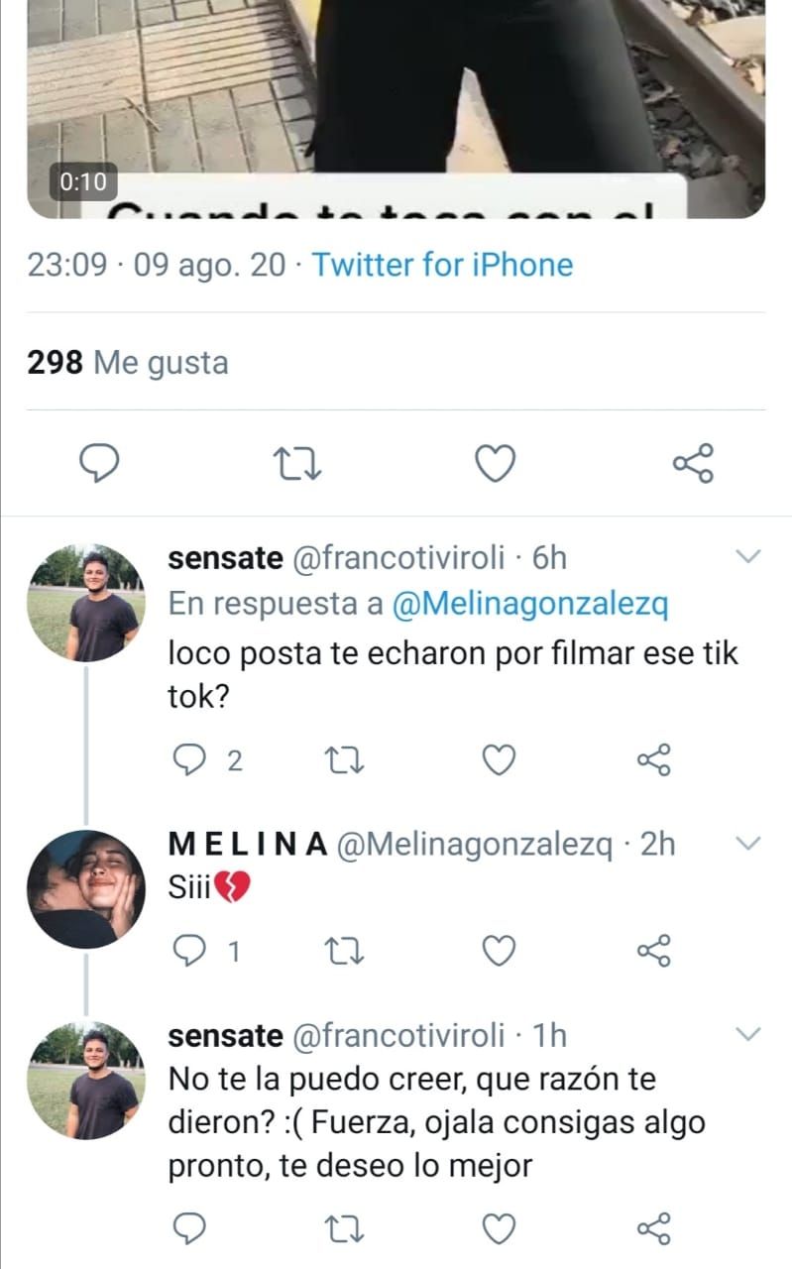Retweet sensate's 1h reply

(344, 1229)
